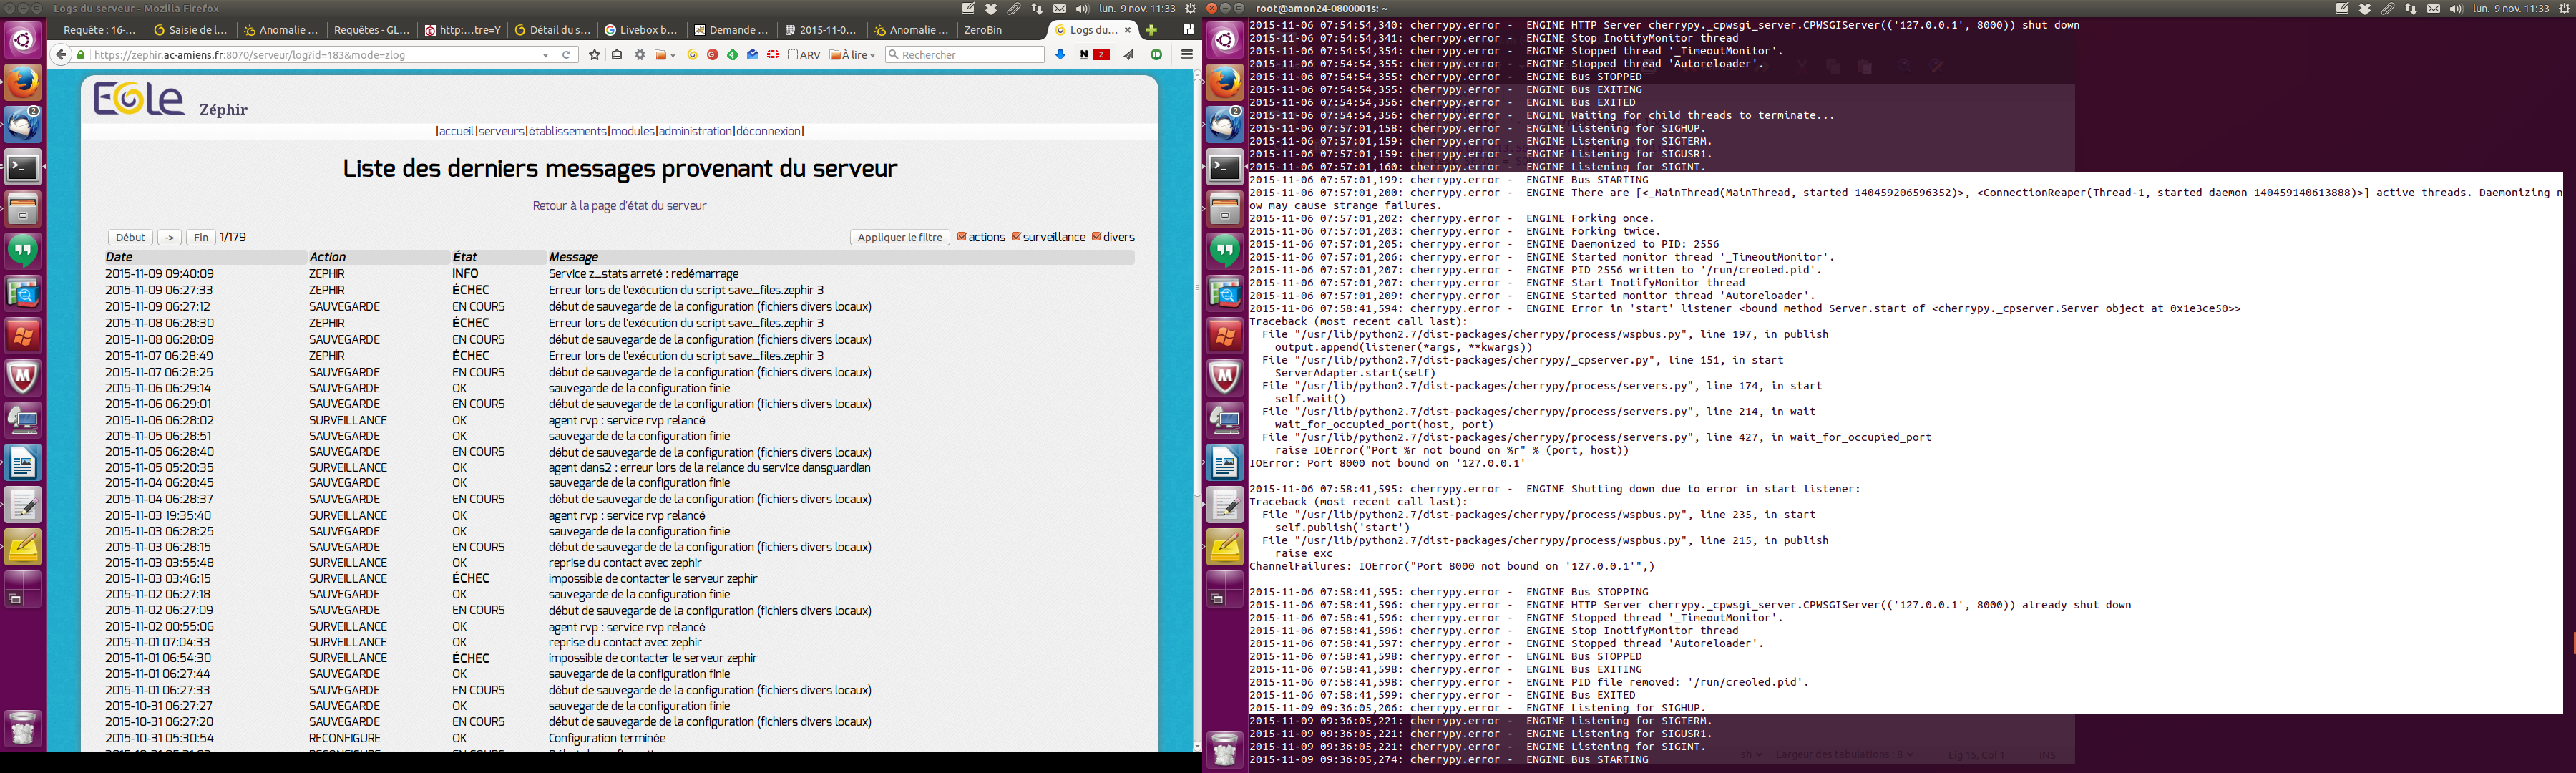Image resolution: width=2576 pixels, height=773 pixels.
Task: Expand the bookmark folder icon dropdown arrow
Action: pos(673,55)
